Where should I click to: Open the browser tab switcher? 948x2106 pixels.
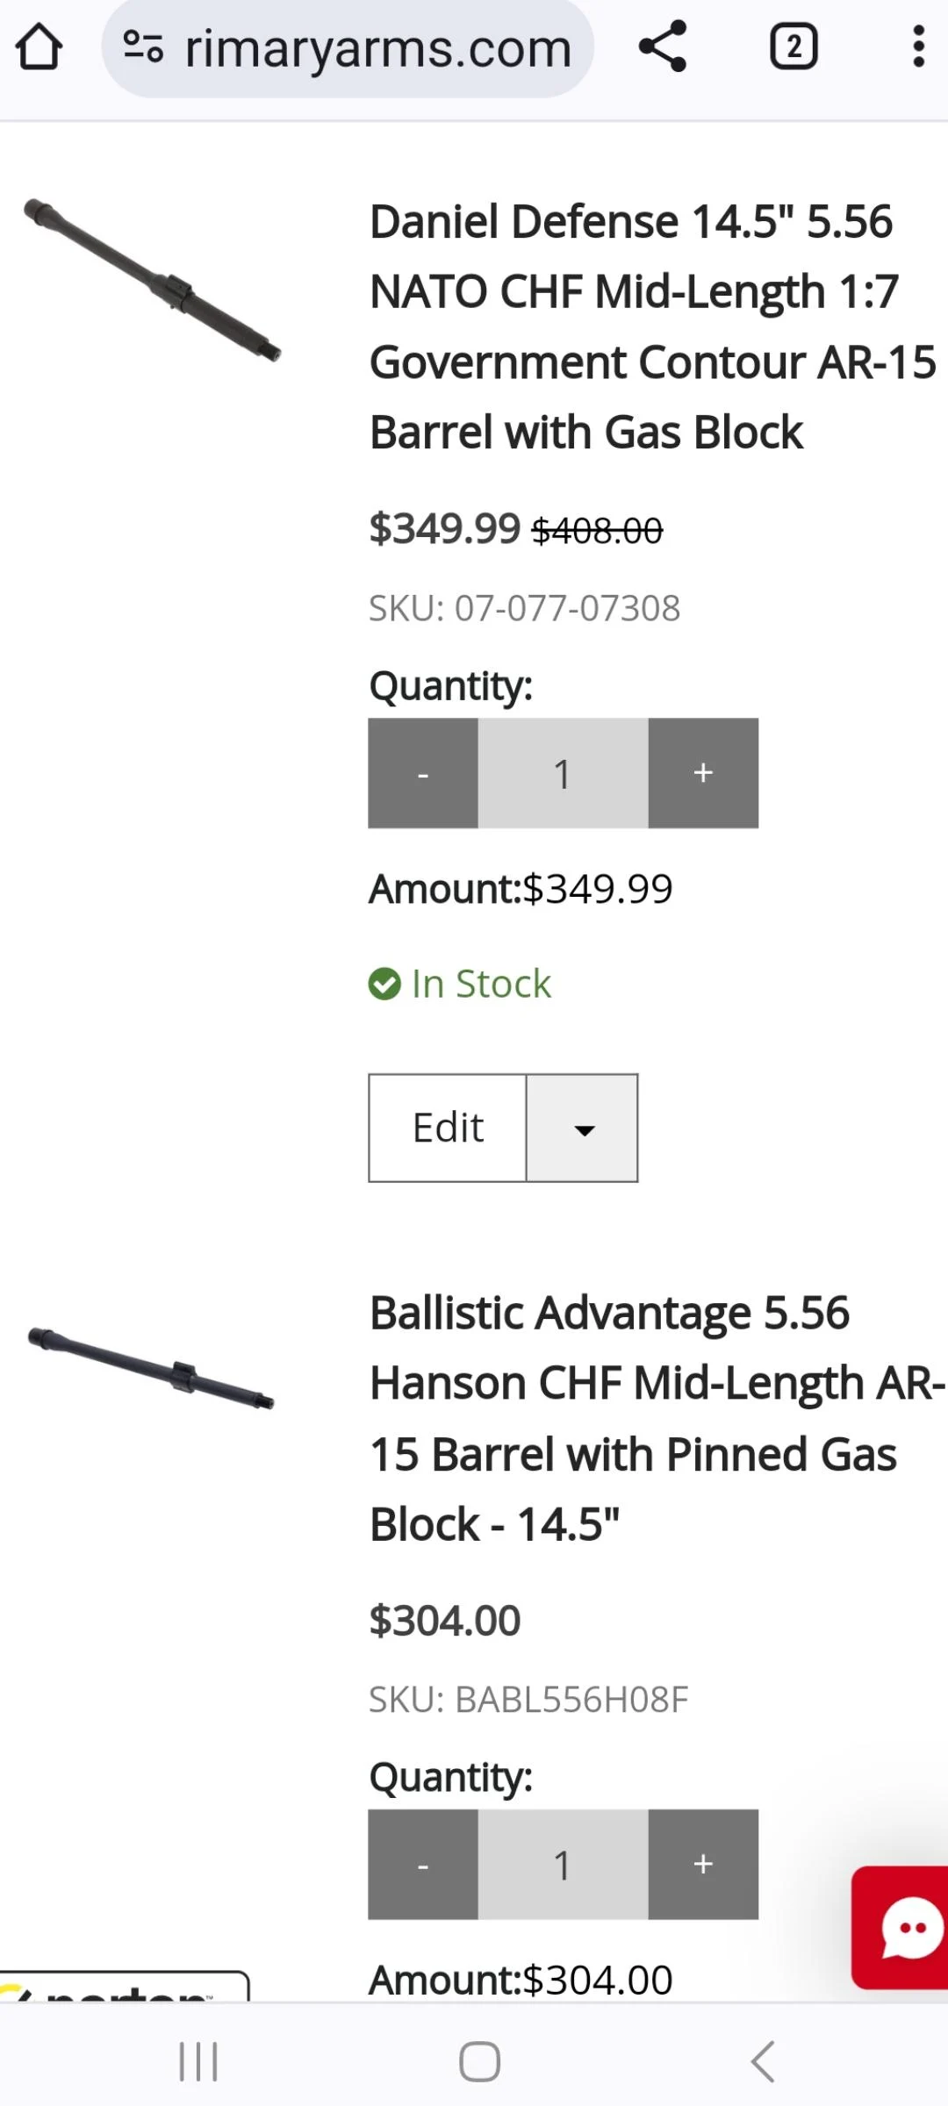[793, 48]
